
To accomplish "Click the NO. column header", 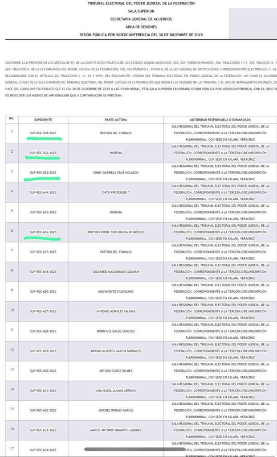I will pyautogui.click(x=12, y=119).
